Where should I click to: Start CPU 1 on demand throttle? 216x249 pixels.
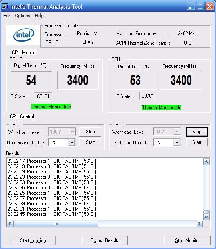tap(197, 142)
